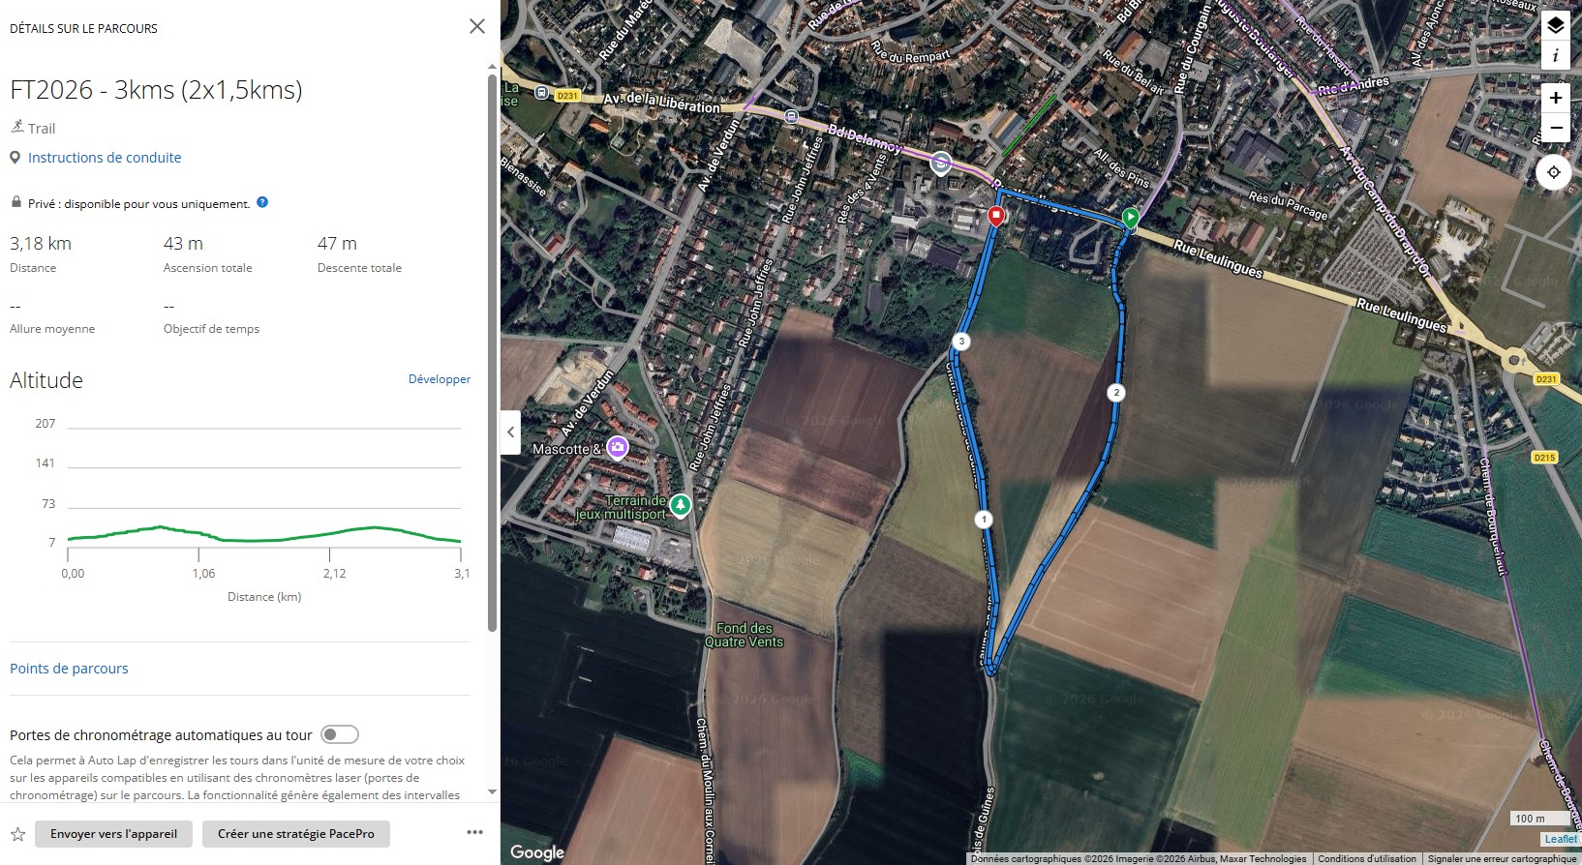The height and width of the screenshot is (865, 1582).
Task: Open Instructions de conduite link
Action: pyautogui.click(x=105, y=158)
